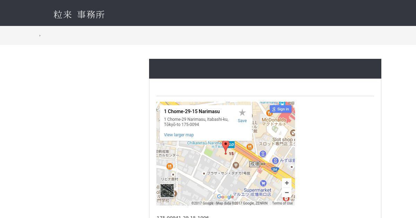This screenshot has height=218, width=416.
Task: Click the McDonalds restaurant icon
Action: click(x=269, y=113)
